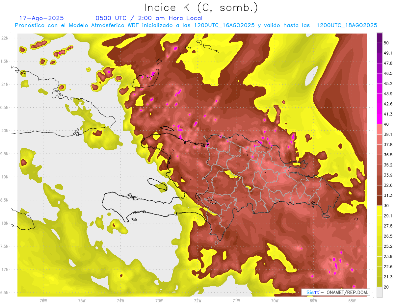
Task: Click the colorbar value 47.8
Action: [388, 63]
